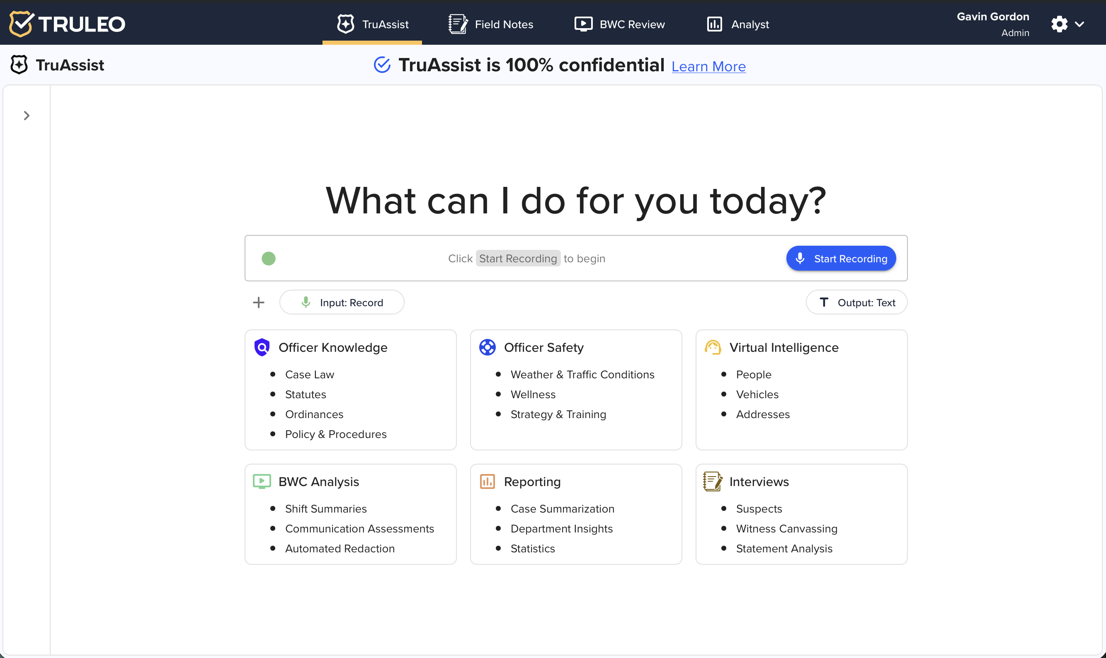This screenshot has height=658, width=1106.
Task: Click the Officer Knowledge shield icon
Action: pos(262,347)
